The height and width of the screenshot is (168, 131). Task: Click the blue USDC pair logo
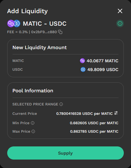pos(17,23)
